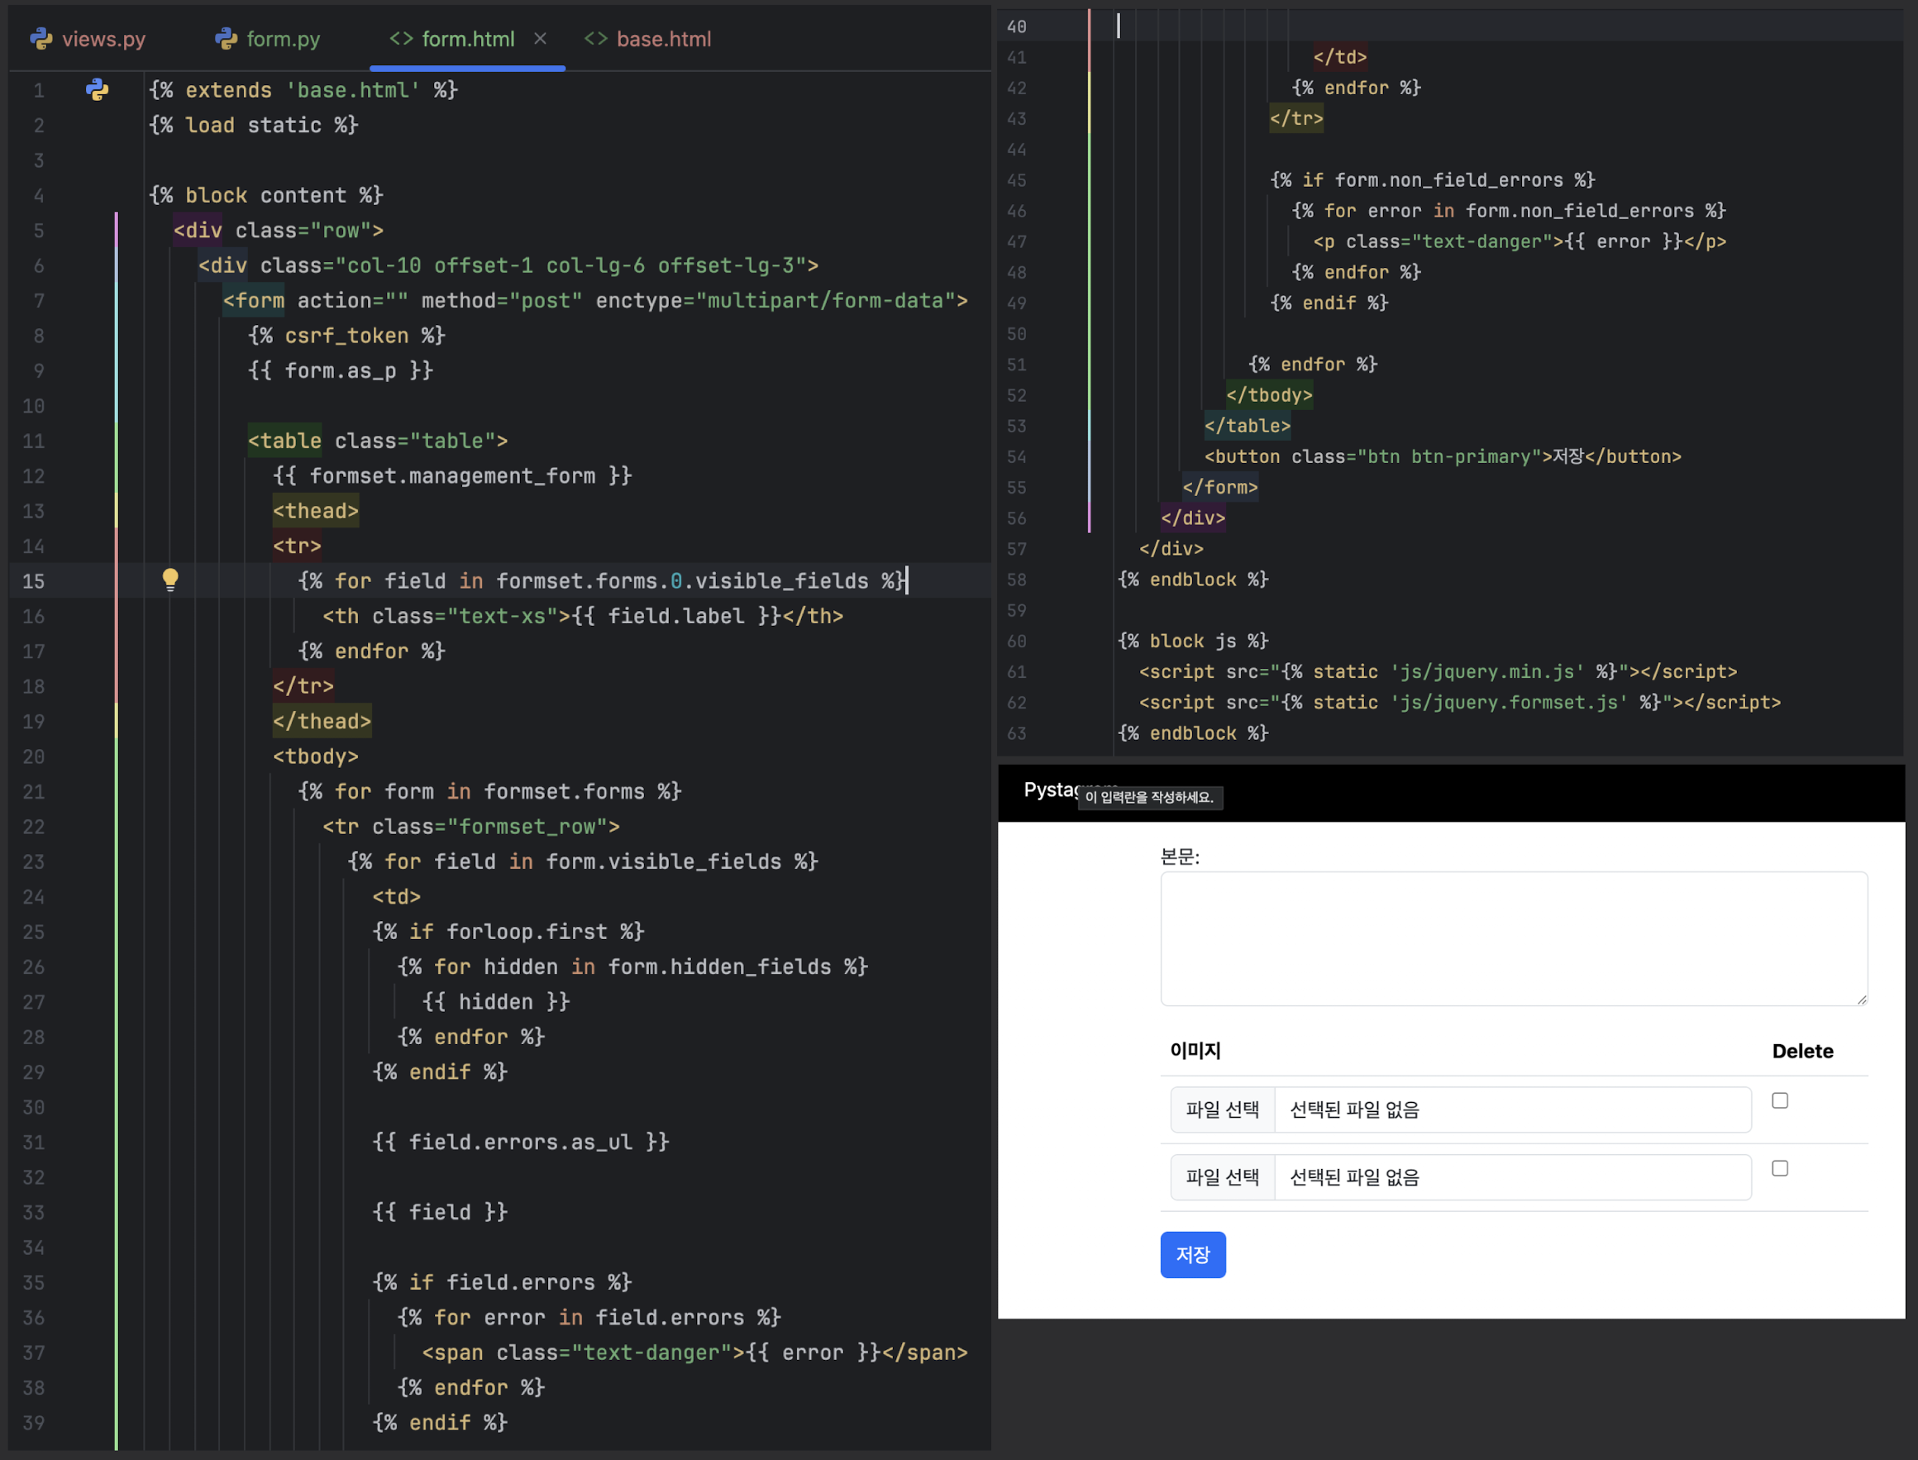
Task: Click line number 21 in the gutter
Action: [x=34, y=792]
